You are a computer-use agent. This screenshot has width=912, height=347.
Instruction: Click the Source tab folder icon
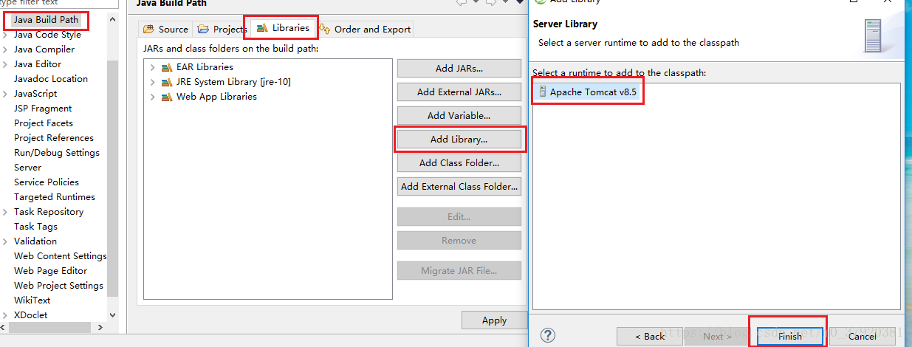(x=150, y=30)
